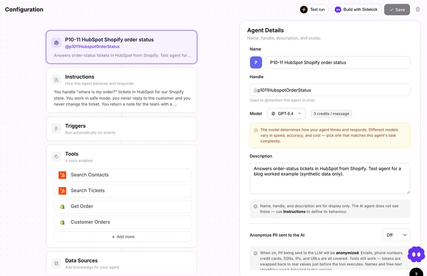
Task: Click 'Add knowledge for your agent' text
Action: (x=92, y=267)
